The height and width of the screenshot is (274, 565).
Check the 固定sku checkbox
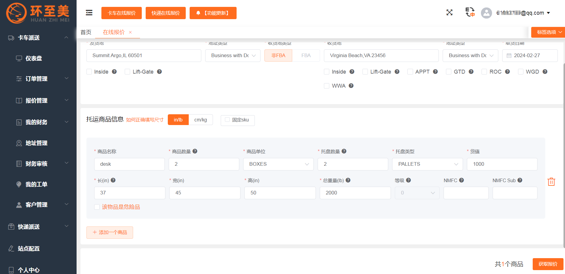coord(227,120)
